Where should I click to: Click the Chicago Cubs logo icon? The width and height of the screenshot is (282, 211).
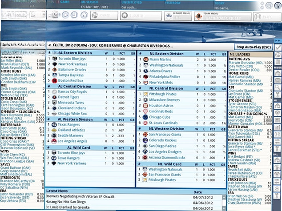(x=145, y=117)
